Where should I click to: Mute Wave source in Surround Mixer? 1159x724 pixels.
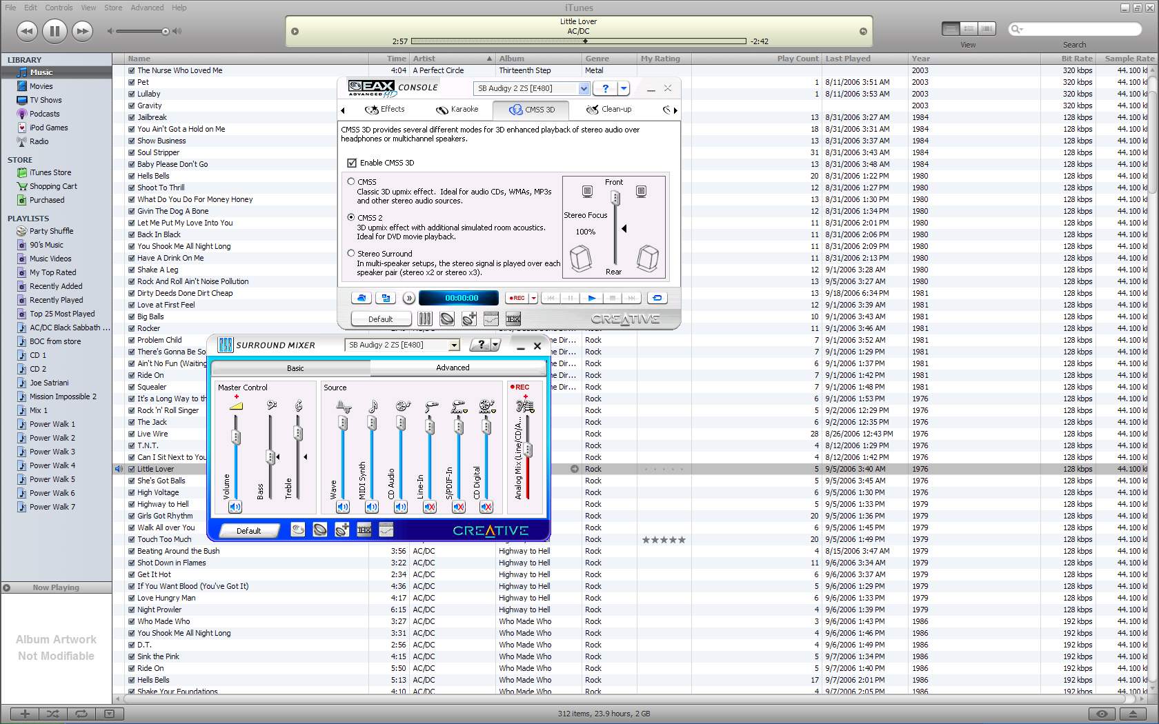[343, 507]
